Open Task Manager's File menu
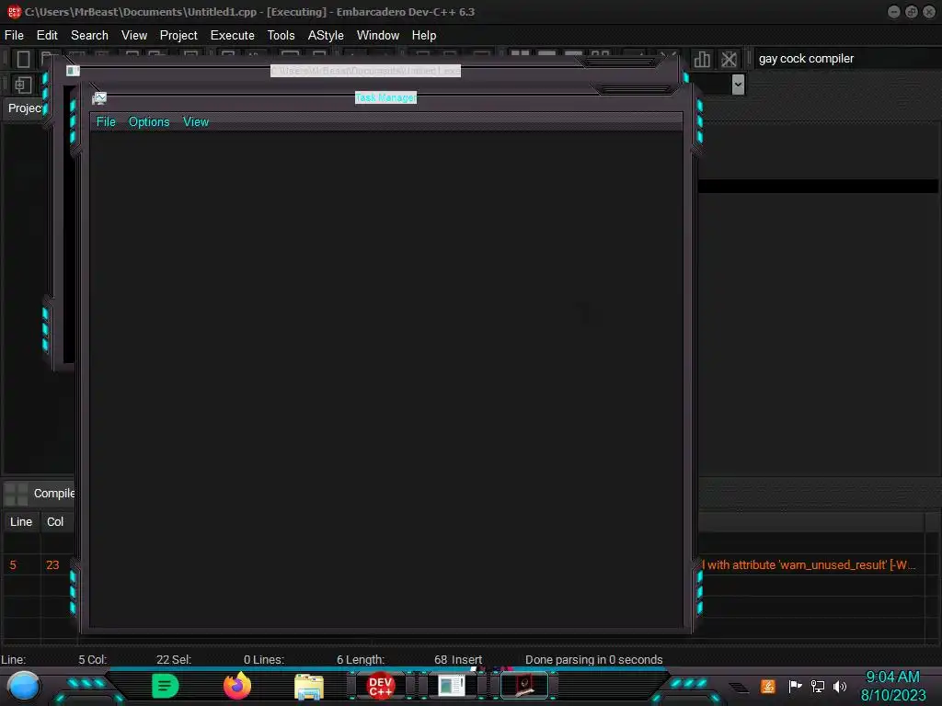Image resolution: width=942 pixels, height=706 pixels. (x=106, y=122)
